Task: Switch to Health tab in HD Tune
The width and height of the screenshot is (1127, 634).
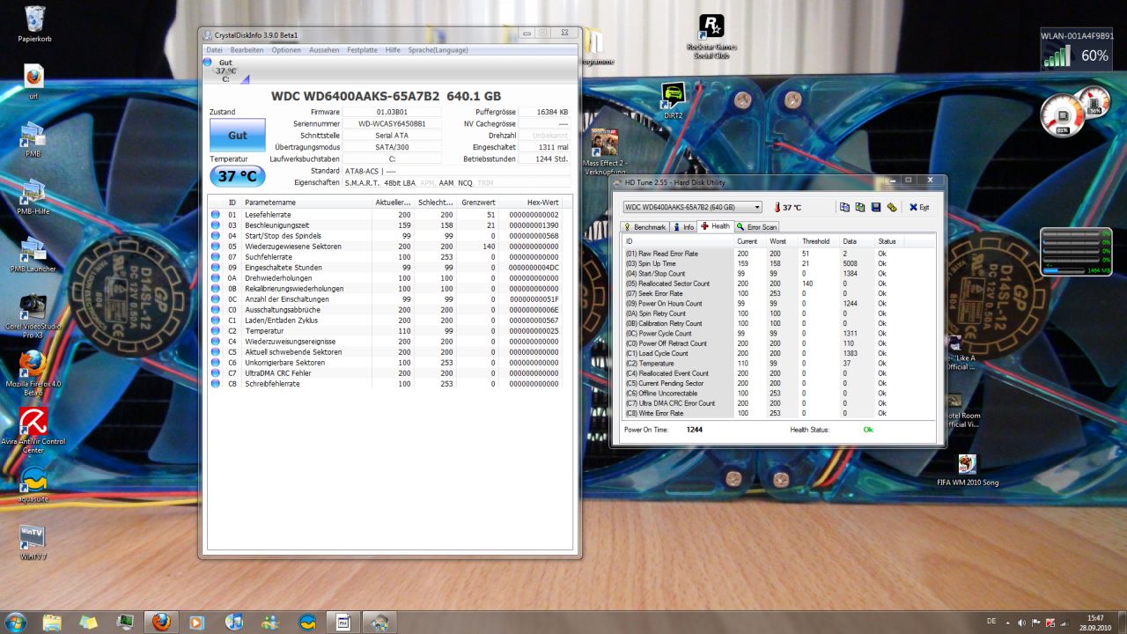Action: 716,226
